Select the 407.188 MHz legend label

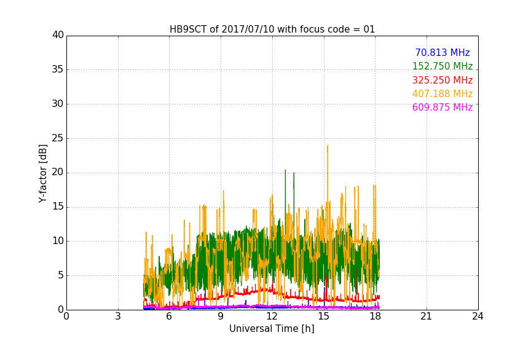click(x=442, y=93)
